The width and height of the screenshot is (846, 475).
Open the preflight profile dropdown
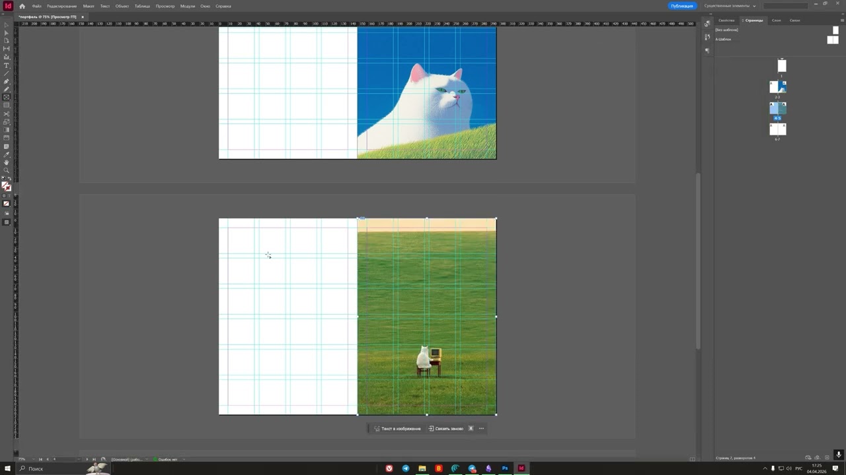pyautogui.click(x=183, y=459)
